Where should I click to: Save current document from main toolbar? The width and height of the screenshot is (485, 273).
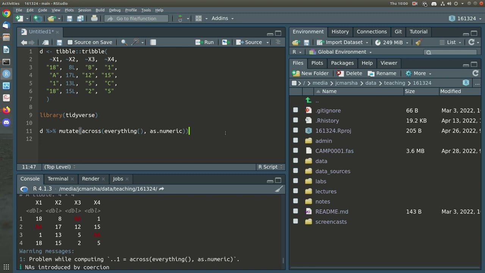pyautogui.click(x=69, y=18)
